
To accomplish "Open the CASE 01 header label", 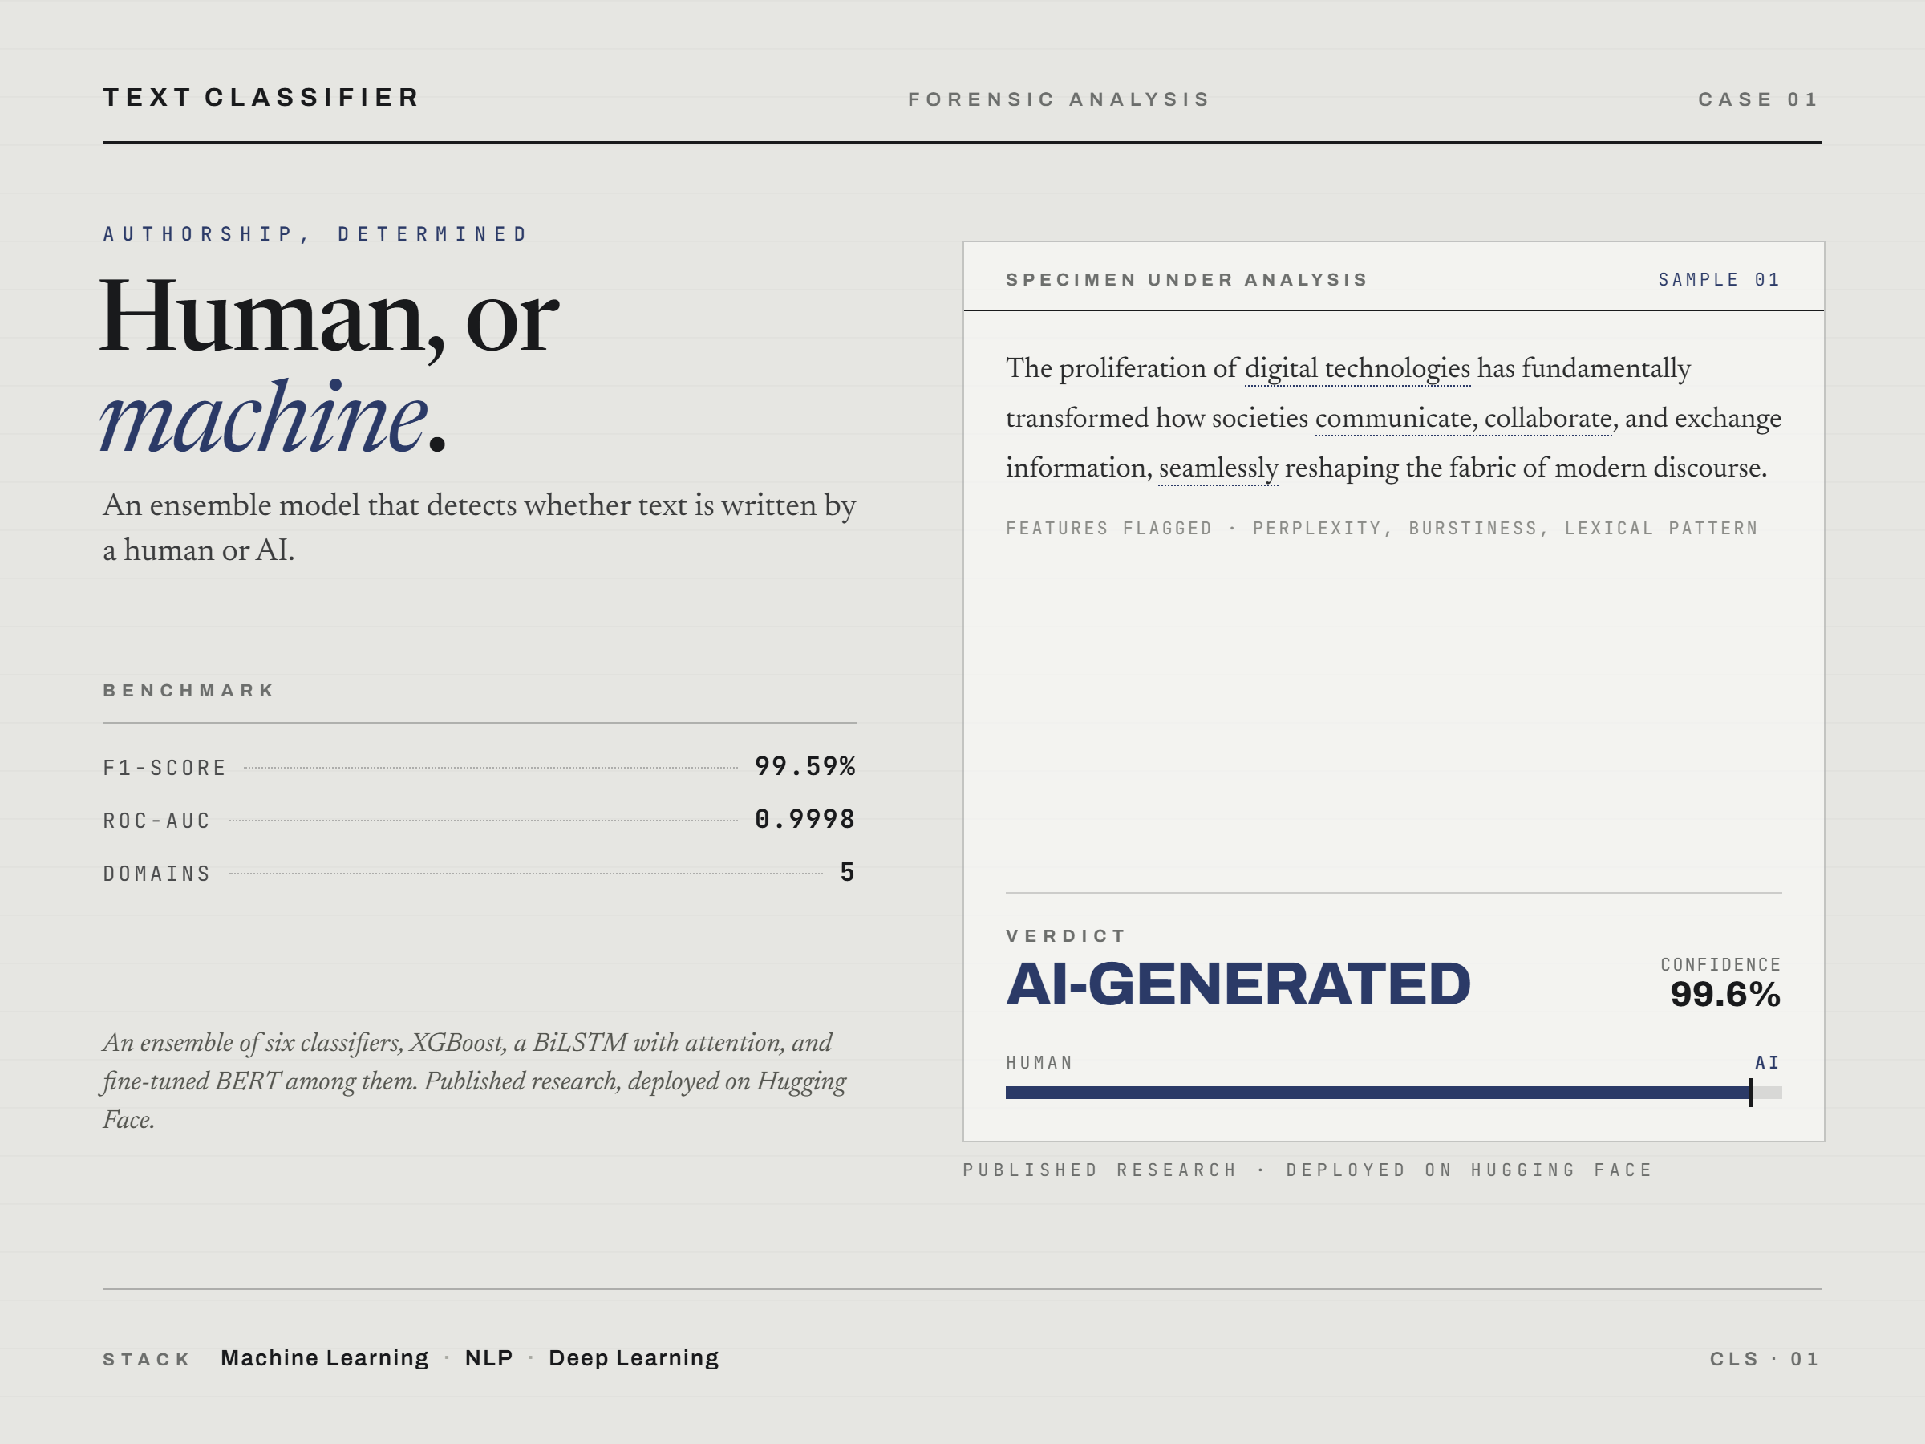I will click(x=1759, y=99).
